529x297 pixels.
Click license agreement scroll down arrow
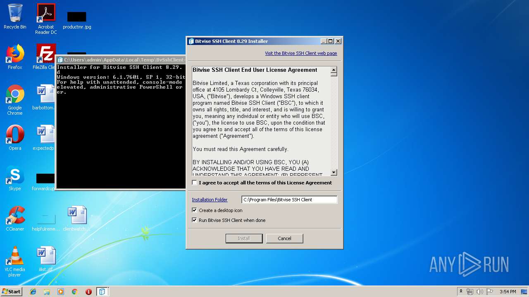click(334, 172)
